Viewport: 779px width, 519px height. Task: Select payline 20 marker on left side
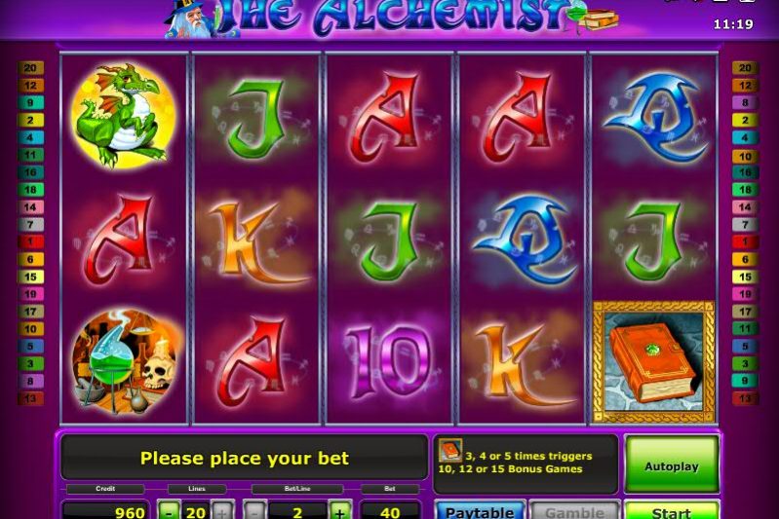pyautogui.click(x=31, y=68)
